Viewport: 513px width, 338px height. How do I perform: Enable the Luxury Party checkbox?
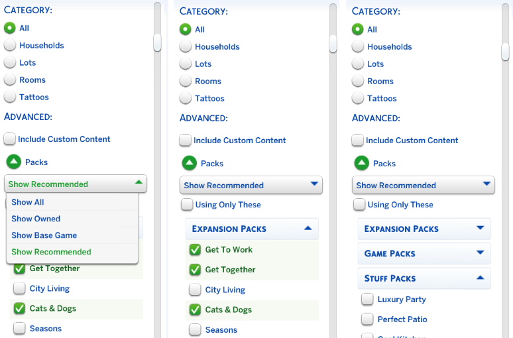click(x=367, y=300)
